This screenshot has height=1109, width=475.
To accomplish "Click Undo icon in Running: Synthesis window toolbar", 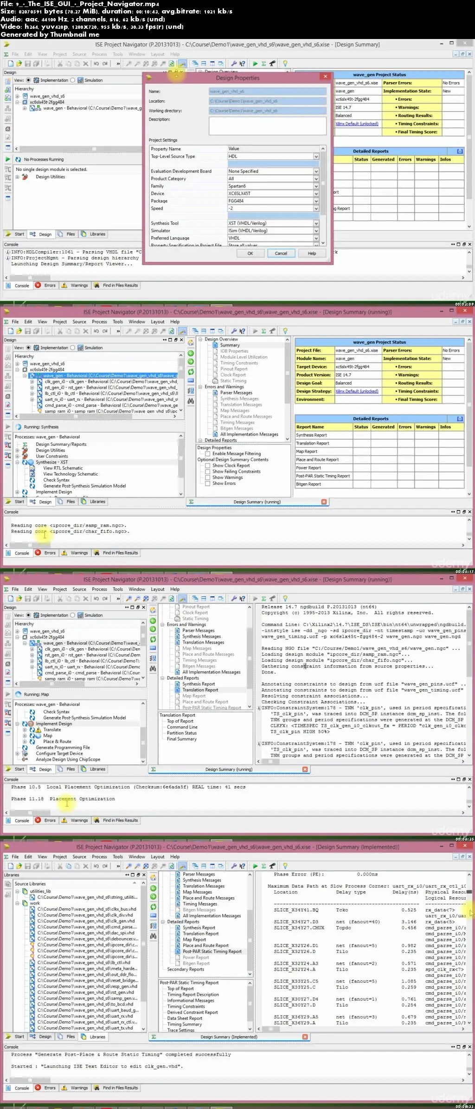I will (x=96, y=331).
